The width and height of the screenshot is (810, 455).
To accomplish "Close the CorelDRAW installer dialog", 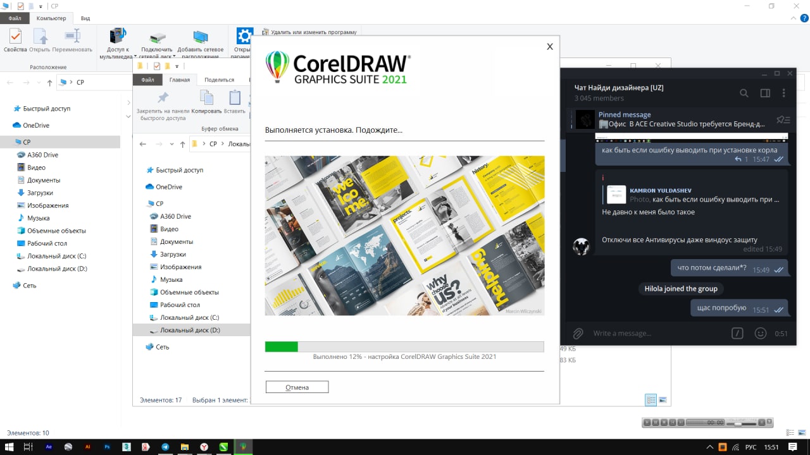I will coord(550,46).
